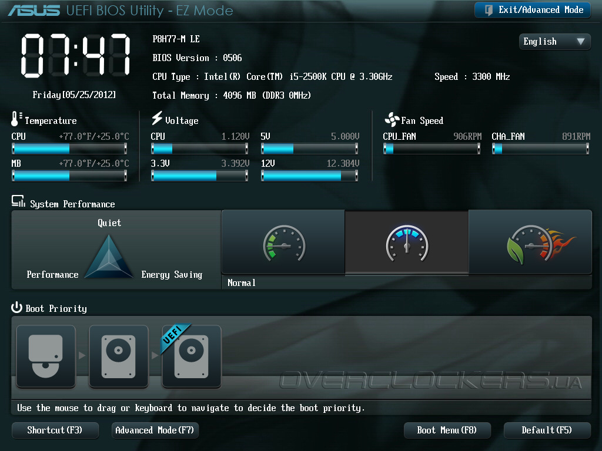602x451 pixels.
Task: Click the Performance label by the triangle
Action: (52, 275)
